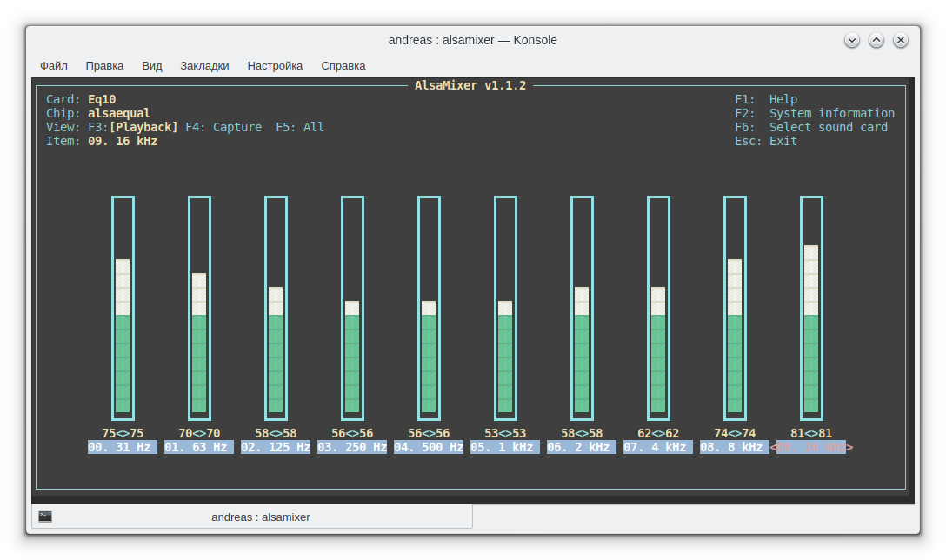Select the andreas : alsamixer tab
Image resolution: width=946 pixels, height=560 pixels.
coord(260,517)
